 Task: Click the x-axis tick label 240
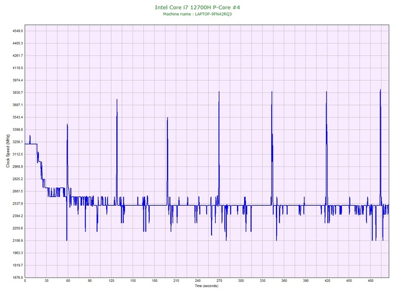point(197,281)
